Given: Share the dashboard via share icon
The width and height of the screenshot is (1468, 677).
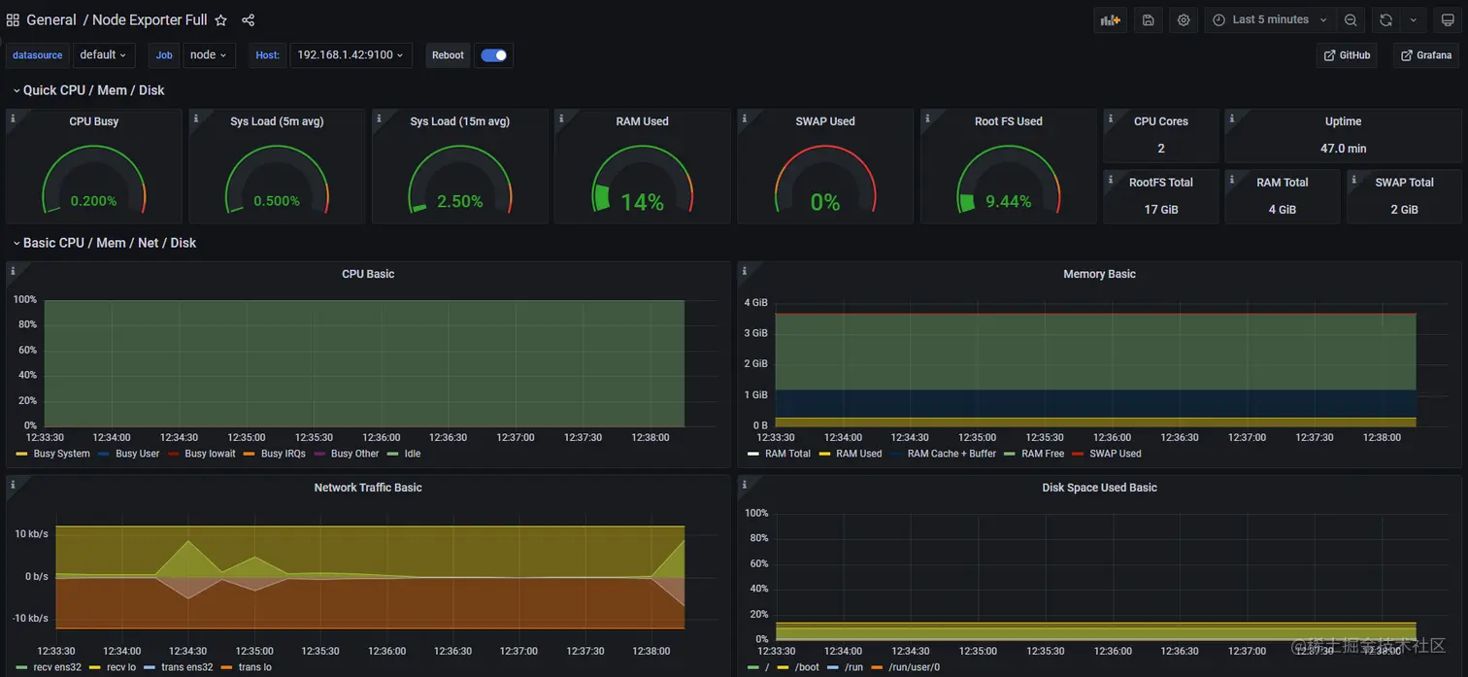Looking at the screenshot, I should click(x=248, y=20).
